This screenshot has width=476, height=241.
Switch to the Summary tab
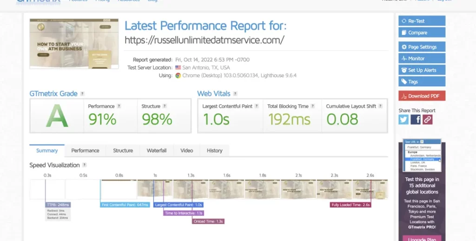pyautogui.click(x=47, y=150)
